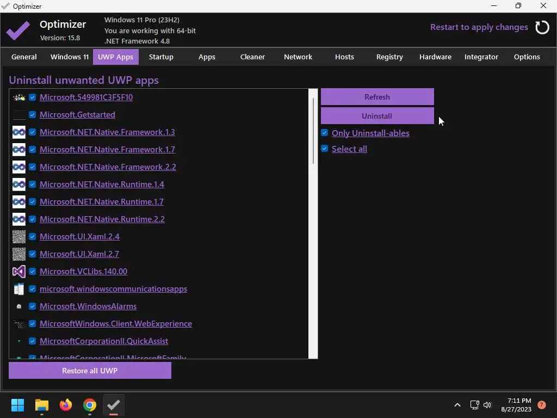Click the clock icon beside Microsoft.WindowsAlarms
The height and width of the screenshot is (418, 557).
pos(19,306)
